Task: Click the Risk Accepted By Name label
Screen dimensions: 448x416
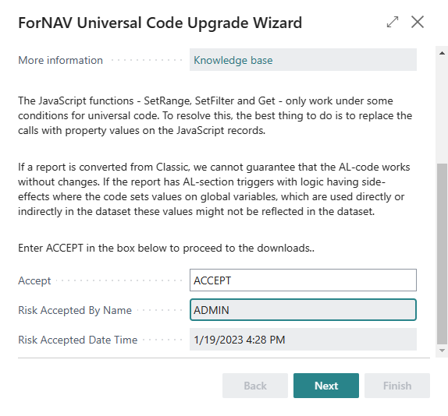Action: click(75, 310)
